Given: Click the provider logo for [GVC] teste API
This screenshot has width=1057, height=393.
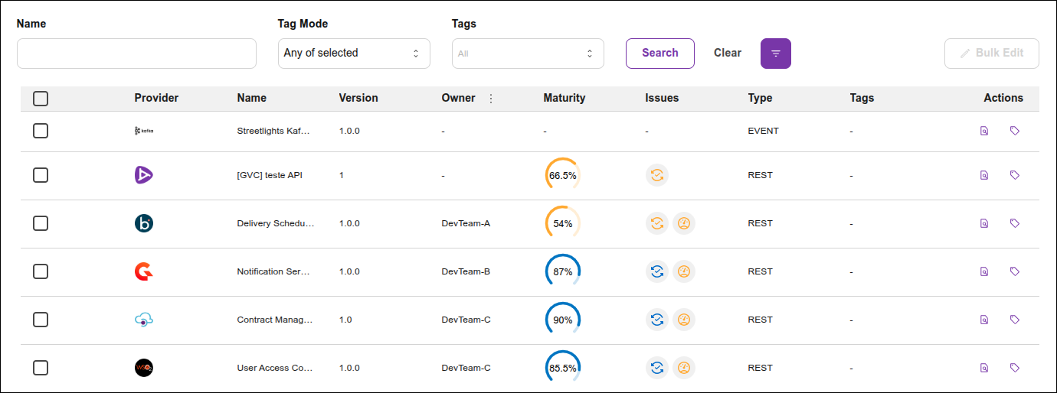Looking at the screenshot, I should pos(144,175).
